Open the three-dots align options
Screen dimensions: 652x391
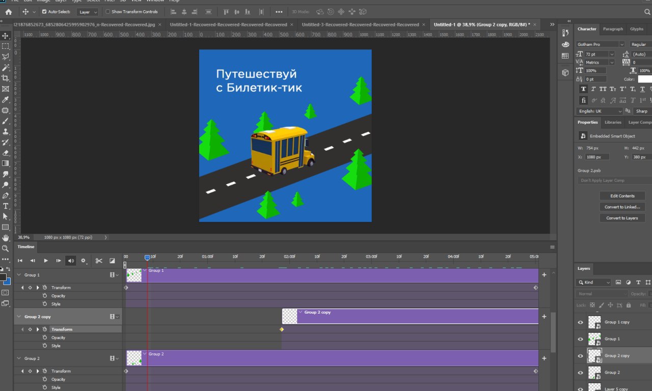(279, 12)
